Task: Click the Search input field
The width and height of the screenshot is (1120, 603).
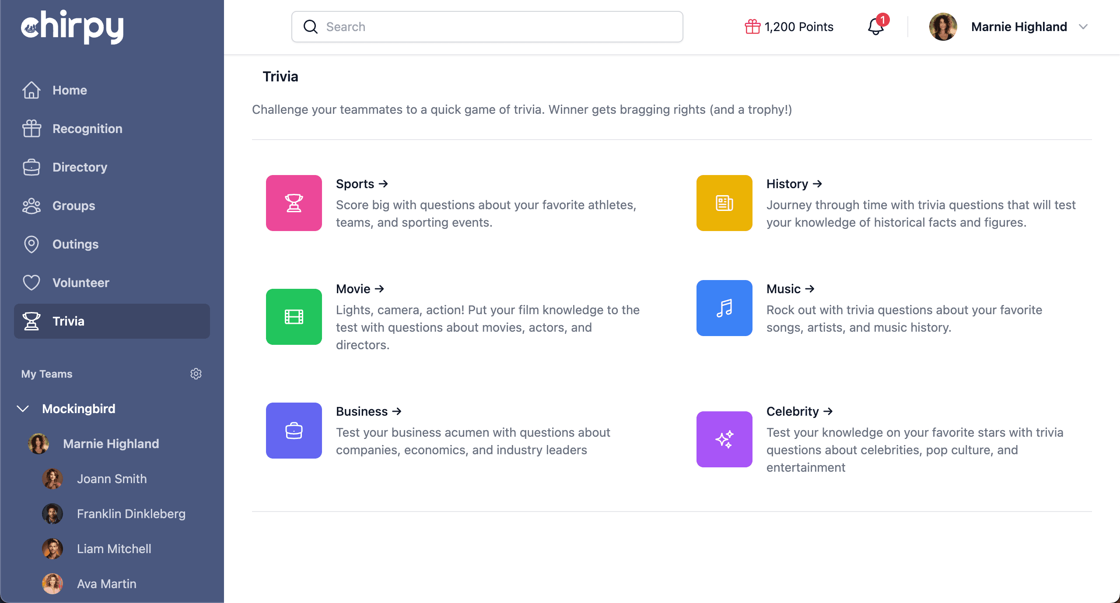Action: tap(487, 27)
